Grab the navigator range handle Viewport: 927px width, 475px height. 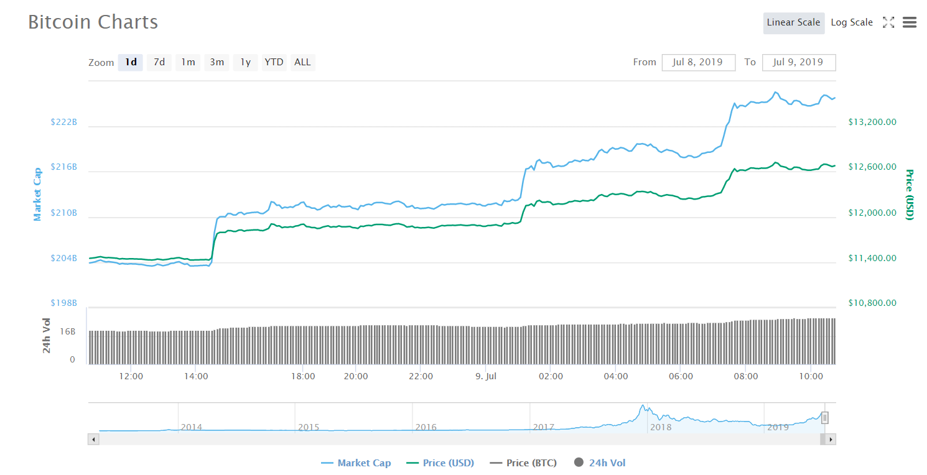click(825, 418)
